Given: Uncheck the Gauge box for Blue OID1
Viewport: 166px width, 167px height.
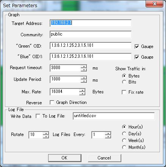Looking at the screenshot, I should 137,57.
